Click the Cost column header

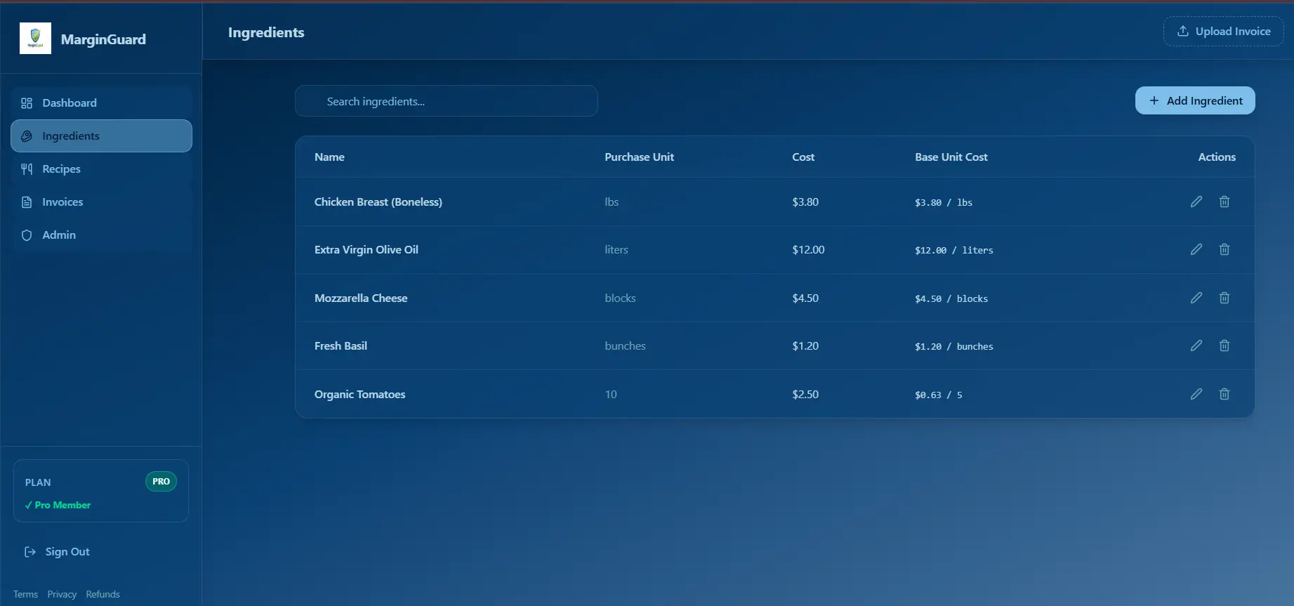pos(803,157)
